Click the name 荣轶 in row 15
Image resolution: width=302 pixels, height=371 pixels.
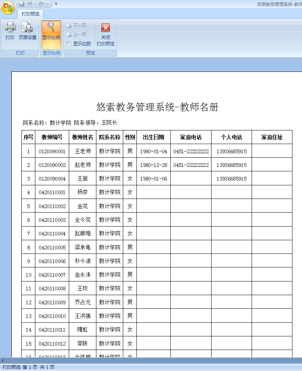(x=83, y=344)
